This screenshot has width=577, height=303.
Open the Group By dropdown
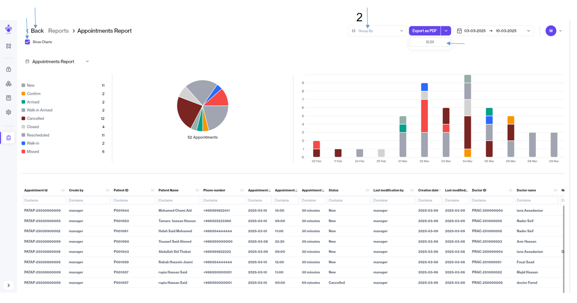point(377,31)
